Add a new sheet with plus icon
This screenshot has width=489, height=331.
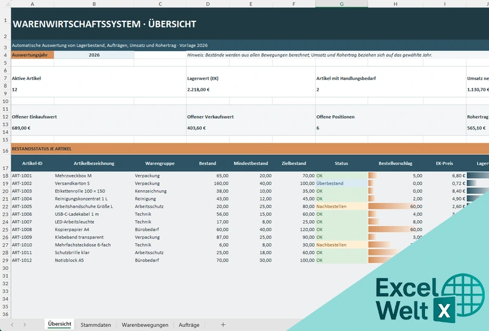pos(223,325)
